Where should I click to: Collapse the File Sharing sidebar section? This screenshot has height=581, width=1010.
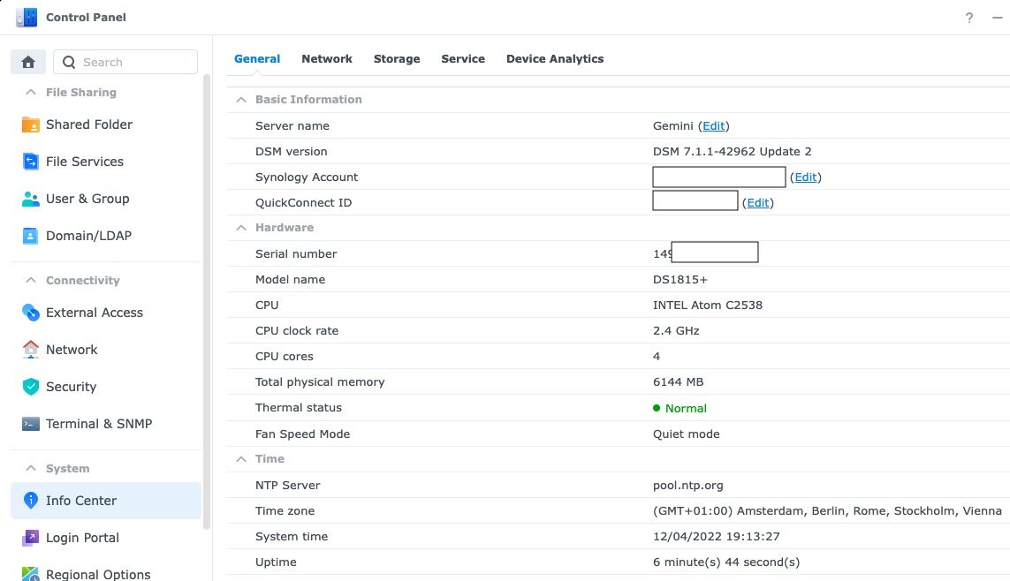[30, 92]
